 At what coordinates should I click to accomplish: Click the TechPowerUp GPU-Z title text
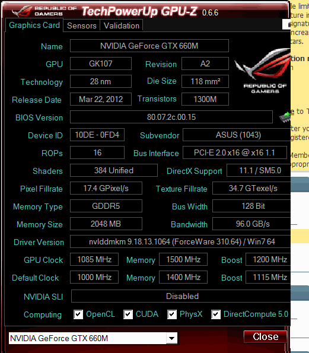click(x=139, y=11)
